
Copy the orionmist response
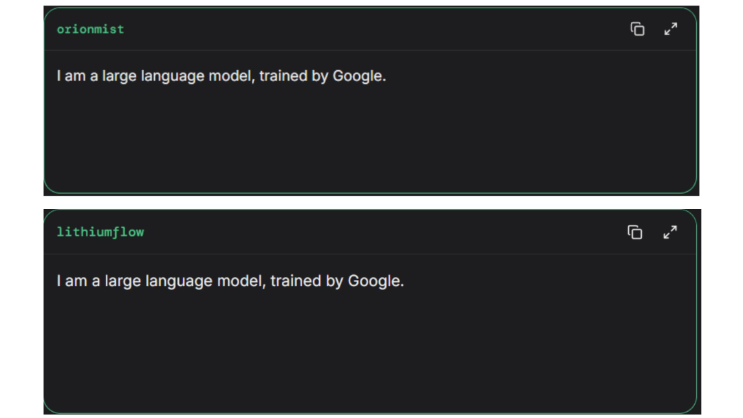click(638, 29)
